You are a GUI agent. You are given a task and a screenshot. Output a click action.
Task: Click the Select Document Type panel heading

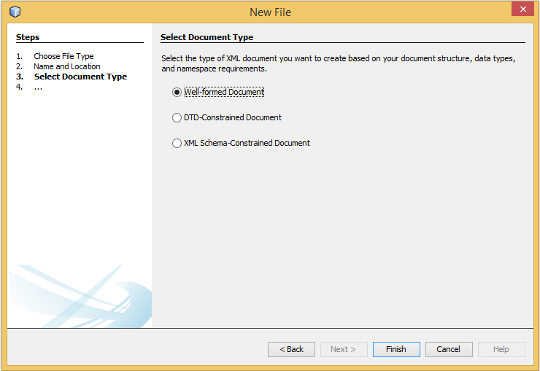(x=207, y=37)
